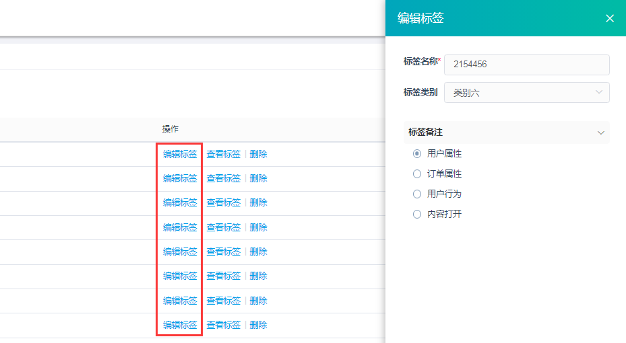Click 删除 in the sixth table row
The image size is (626, 343).
coord(258,276)
